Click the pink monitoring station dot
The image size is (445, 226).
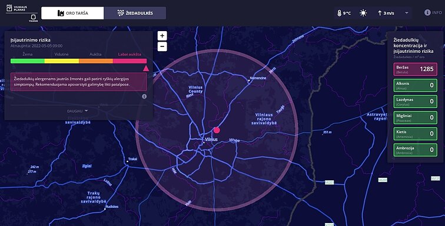click(x=217, y=130)
